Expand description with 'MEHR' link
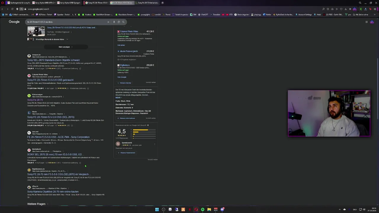379x213 pixels. click(118, 98)
